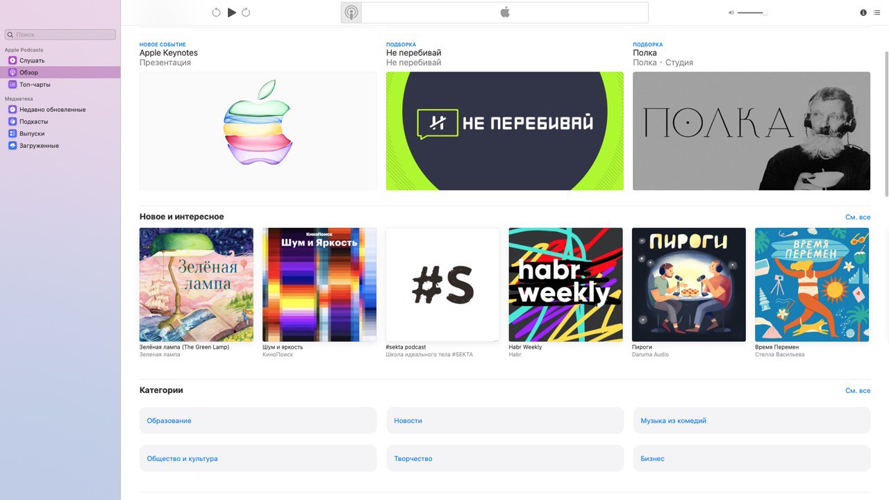Click the Podcasts icon in the player bar

click(x=351, y=12)
